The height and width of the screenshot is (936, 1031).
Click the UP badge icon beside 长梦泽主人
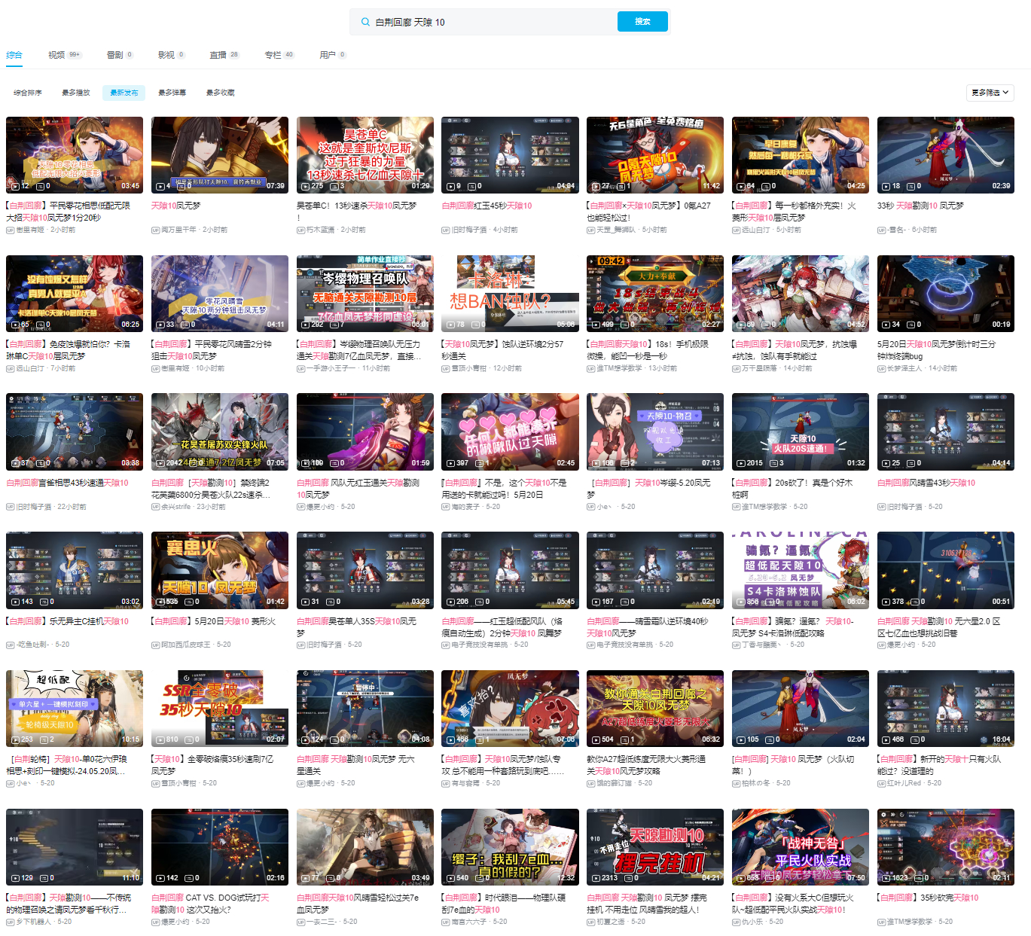(x=882, y=369)
